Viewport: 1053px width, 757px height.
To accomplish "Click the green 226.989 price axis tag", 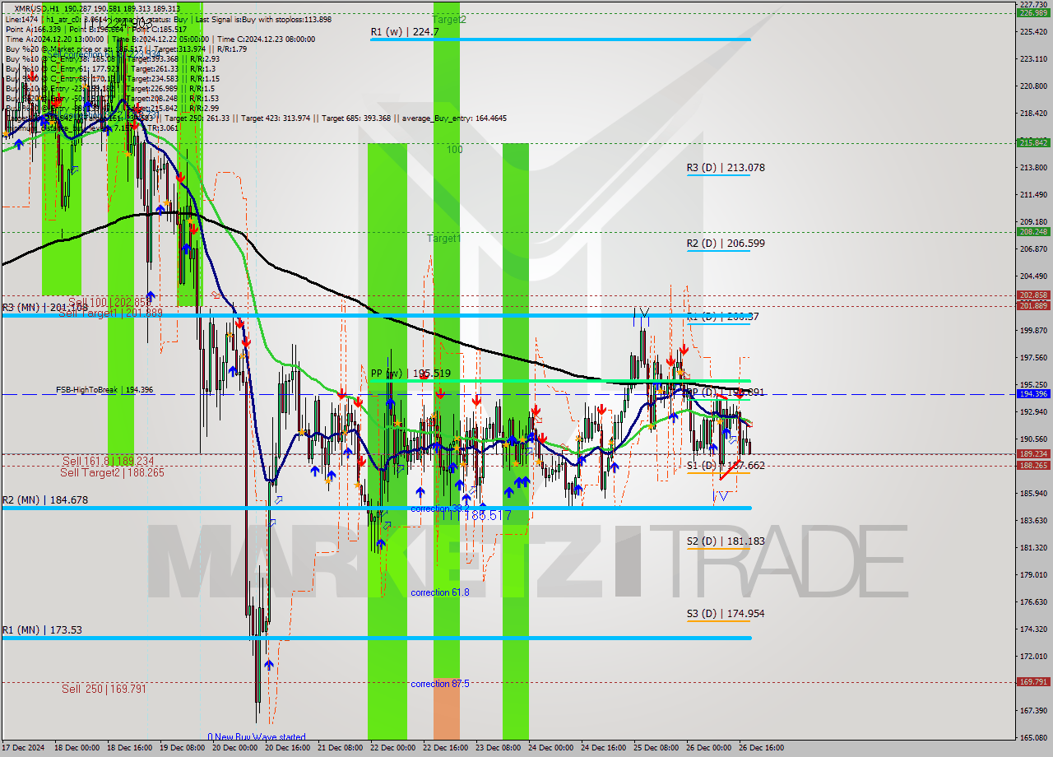I will click(1032, 13).
